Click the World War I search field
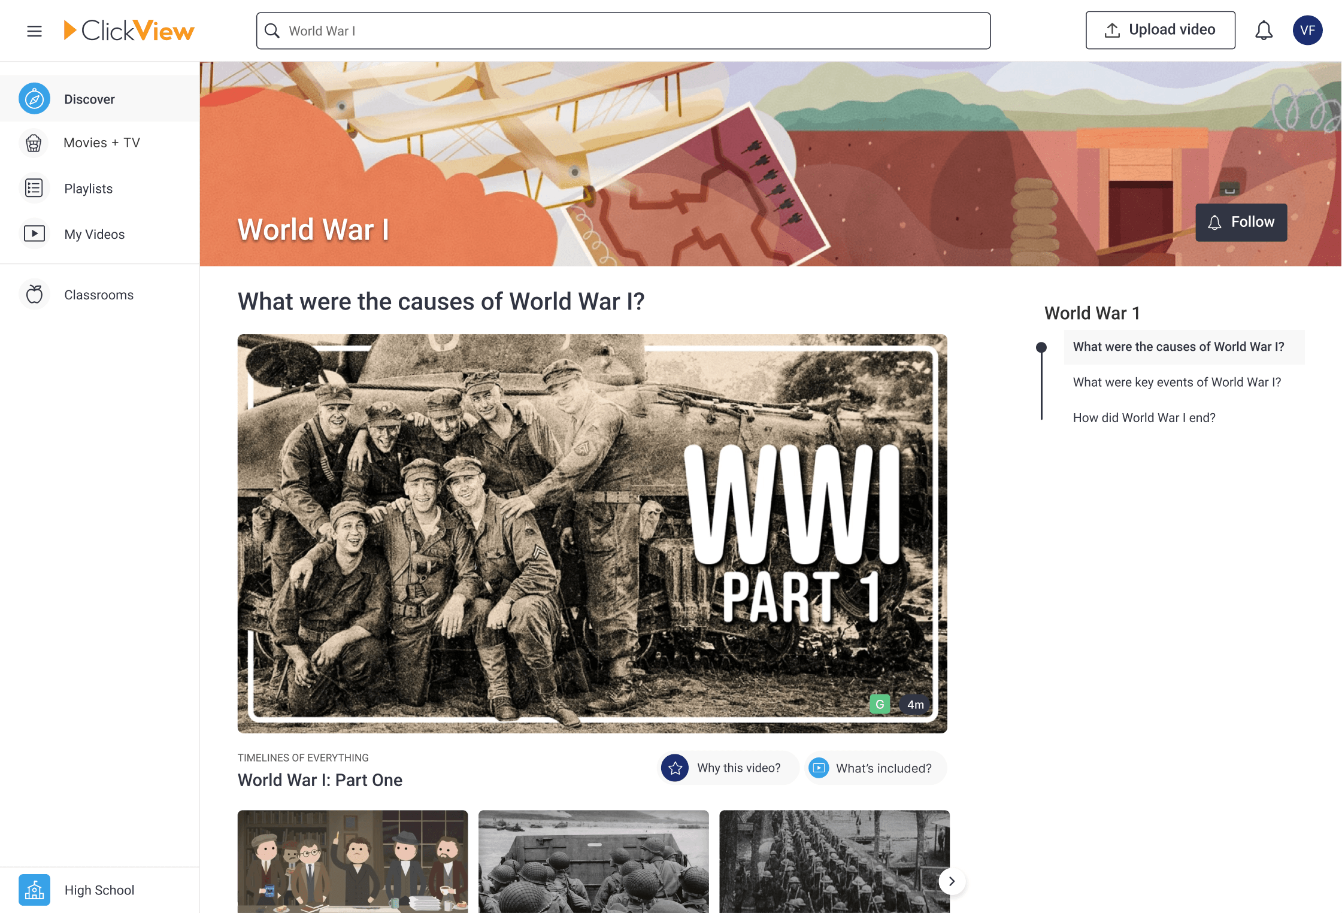1342x913 pixels. point(623,31)
